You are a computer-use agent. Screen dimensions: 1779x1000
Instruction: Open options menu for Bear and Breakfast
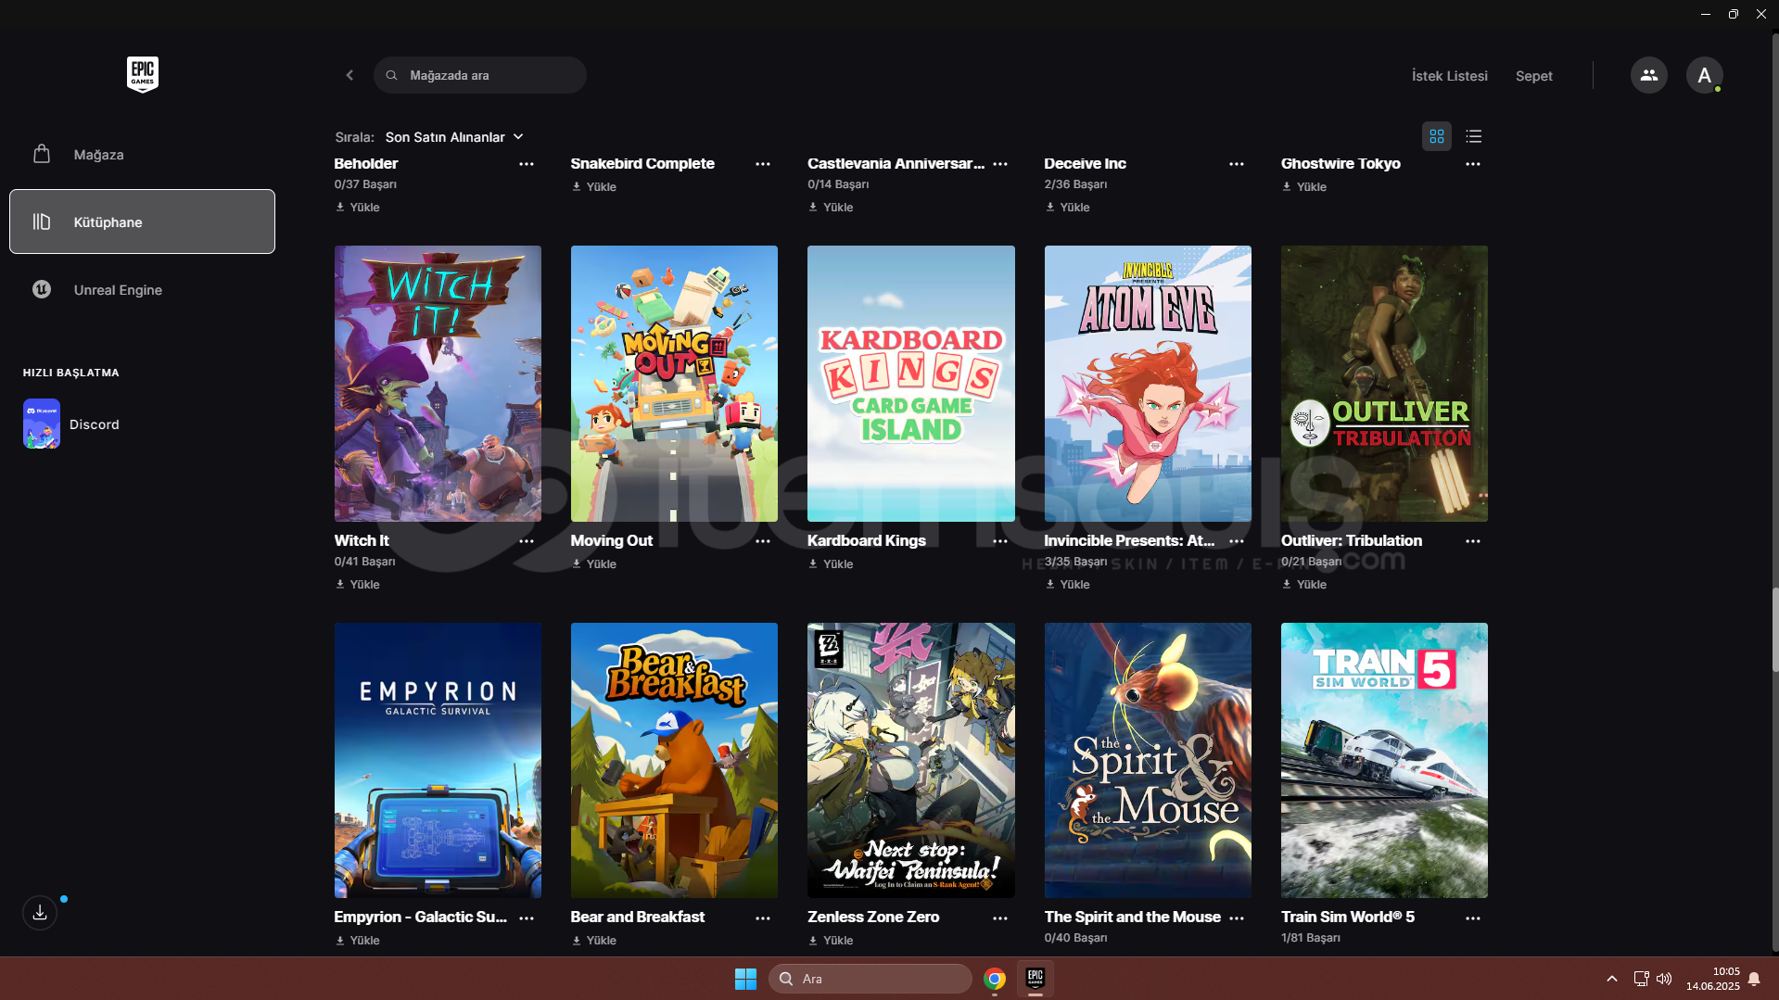[x=763, y=918]
